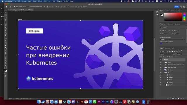
Task: Click foreground color swatch in Color panel
Action: [x=161, y=14]
